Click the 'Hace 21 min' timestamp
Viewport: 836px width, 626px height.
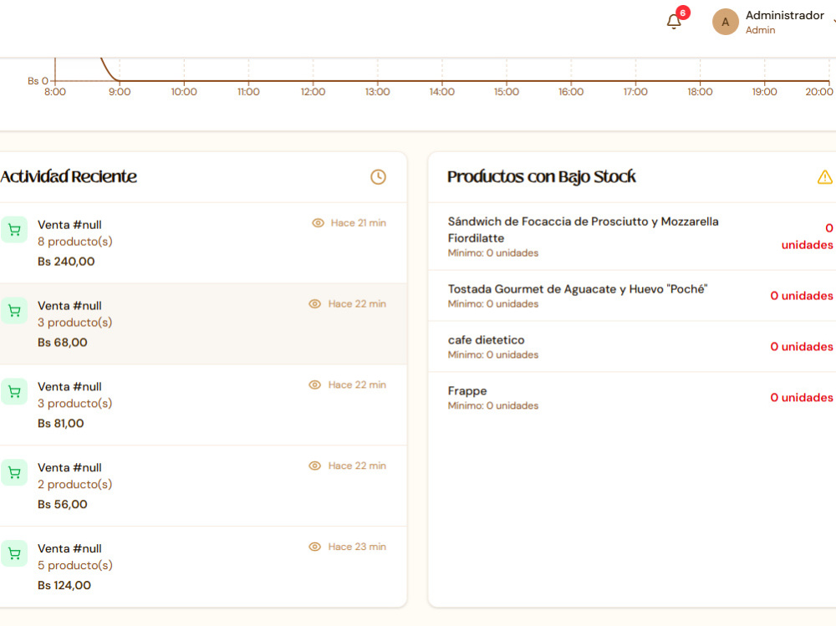click(x=359, y=223)
